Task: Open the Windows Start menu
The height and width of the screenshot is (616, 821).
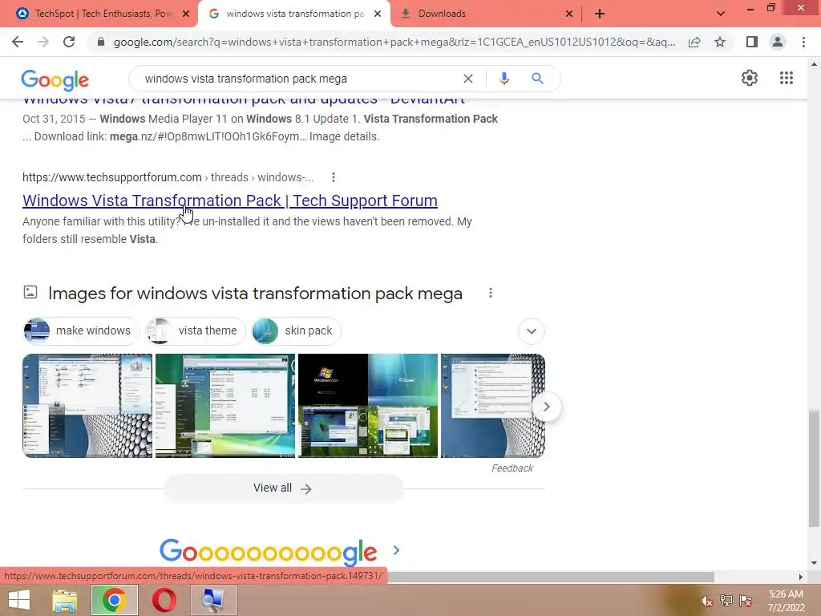Action: click(x=19, y=600)
